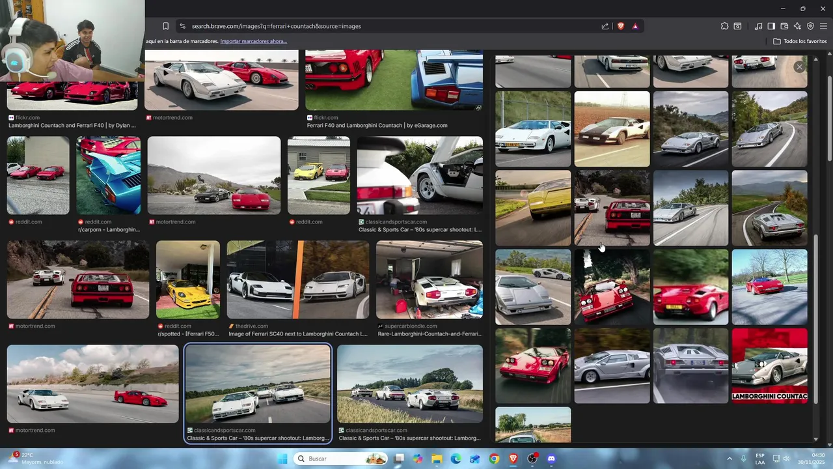The width and height of the screenshot is (833, 469).
Task: Select blue Countach rear wing reddit thumbnail
Action: (108, 175)
